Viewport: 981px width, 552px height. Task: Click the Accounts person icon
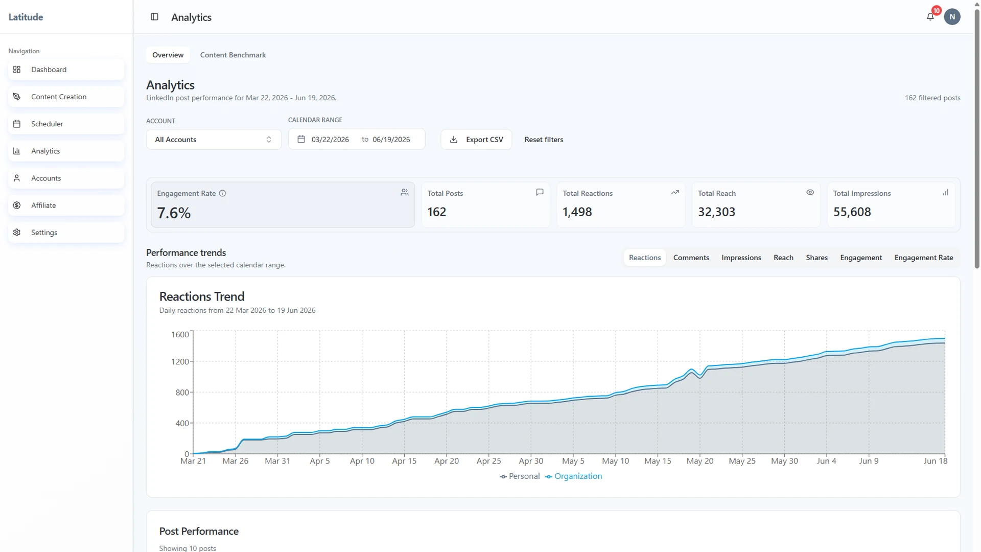click(x=17, y=178)
